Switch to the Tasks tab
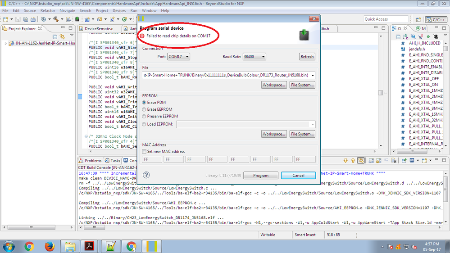Viewport: 450px width, 253px height. 113,160
